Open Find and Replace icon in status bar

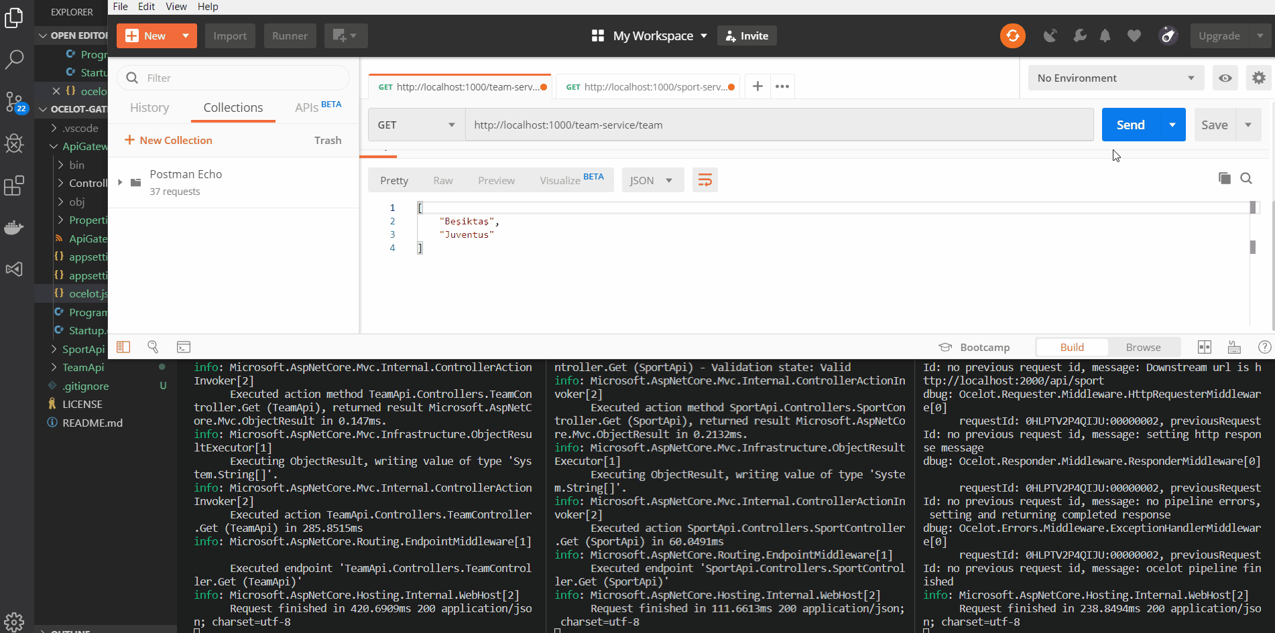click(154, 347)
